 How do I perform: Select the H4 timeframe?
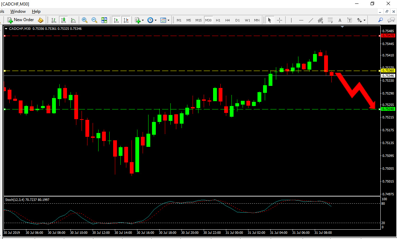(228, 20)
